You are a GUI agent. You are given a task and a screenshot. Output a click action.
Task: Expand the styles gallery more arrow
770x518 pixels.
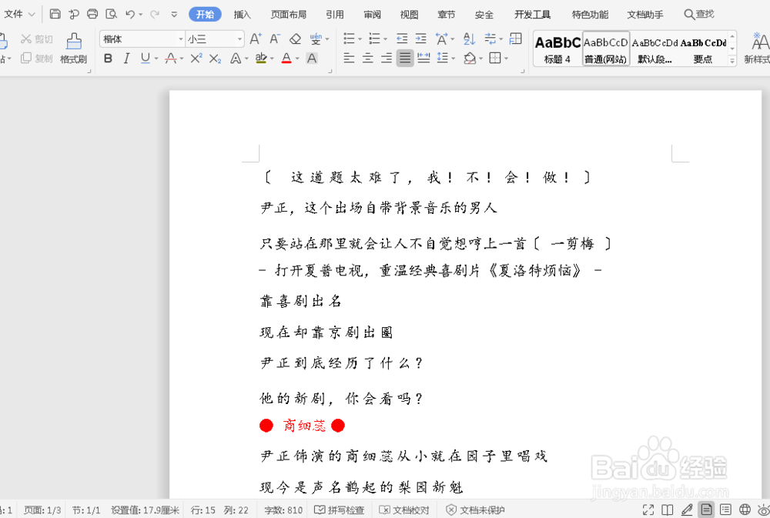(x=732, y=60)
